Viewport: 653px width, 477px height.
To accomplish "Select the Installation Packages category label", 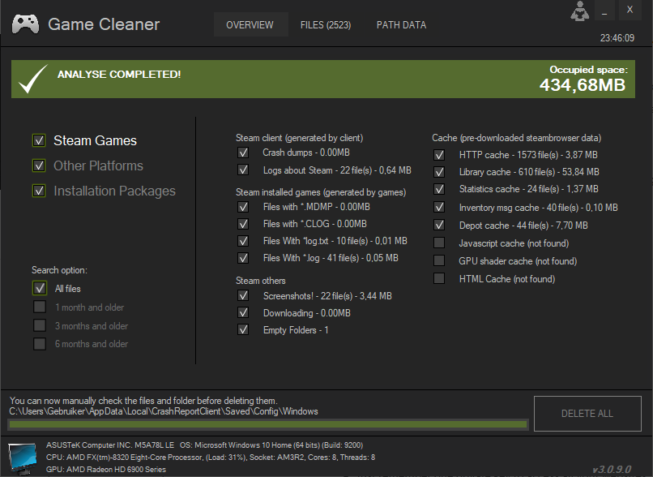I will 114,191.
